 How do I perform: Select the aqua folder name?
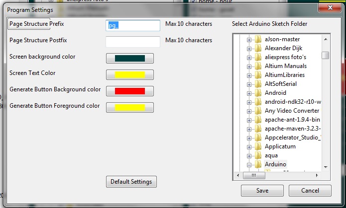[x=271, y=155]
